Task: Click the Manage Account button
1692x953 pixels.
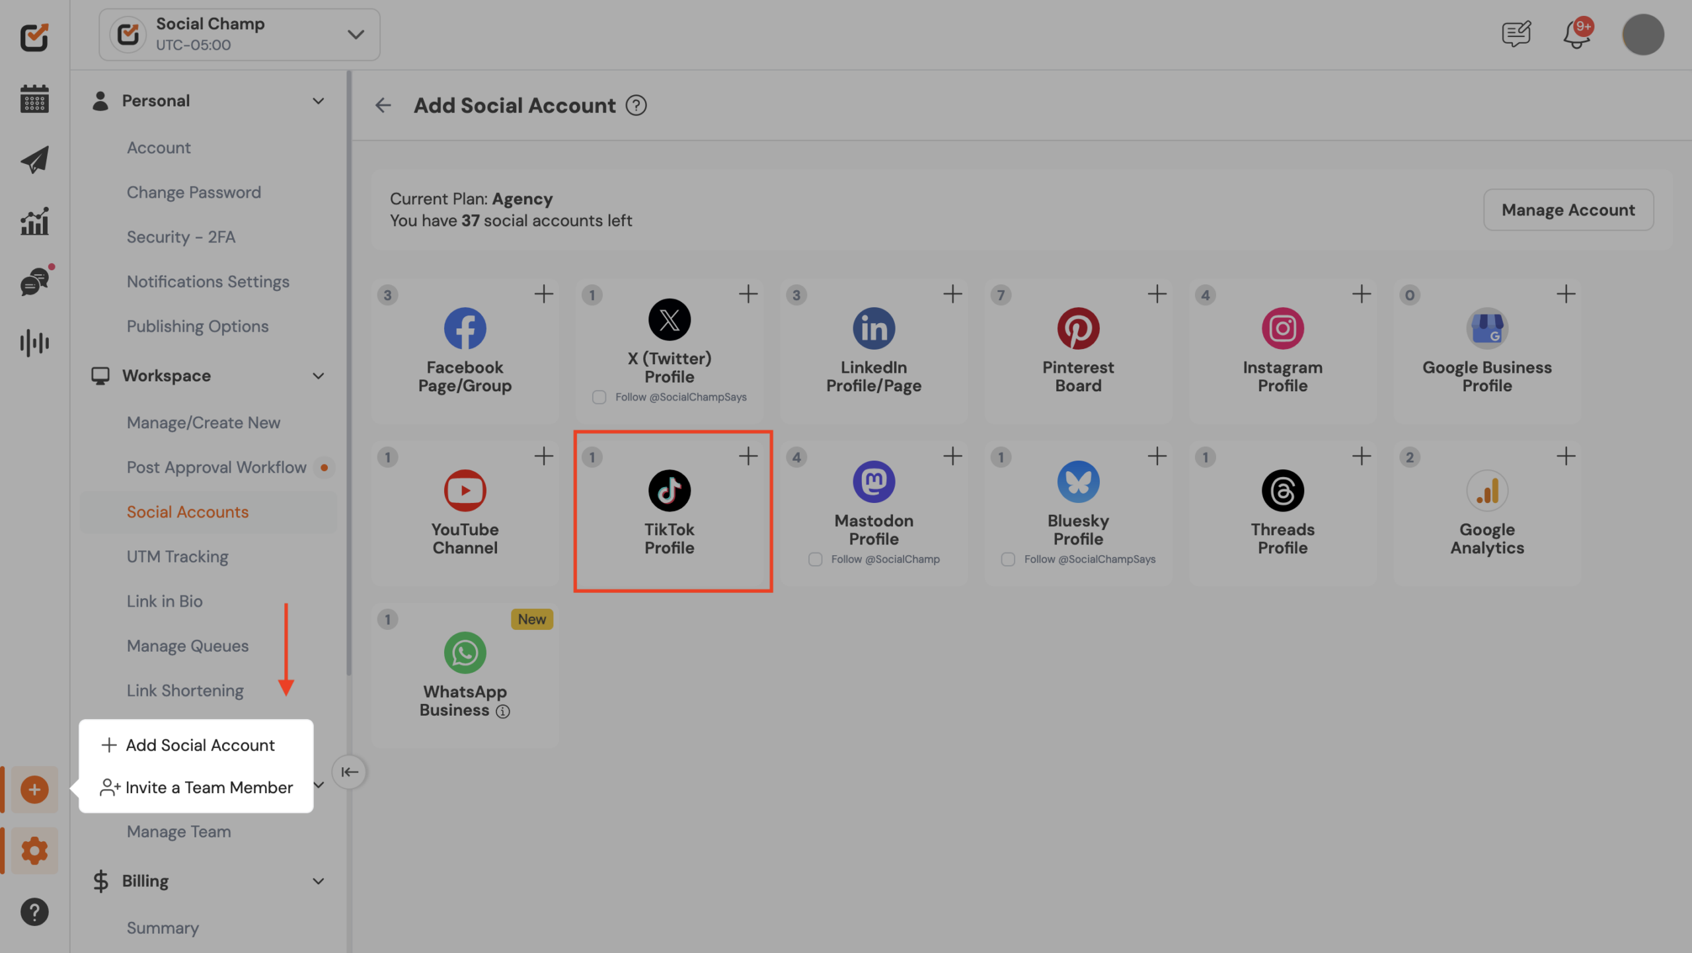Action: tap(1568, 210)
